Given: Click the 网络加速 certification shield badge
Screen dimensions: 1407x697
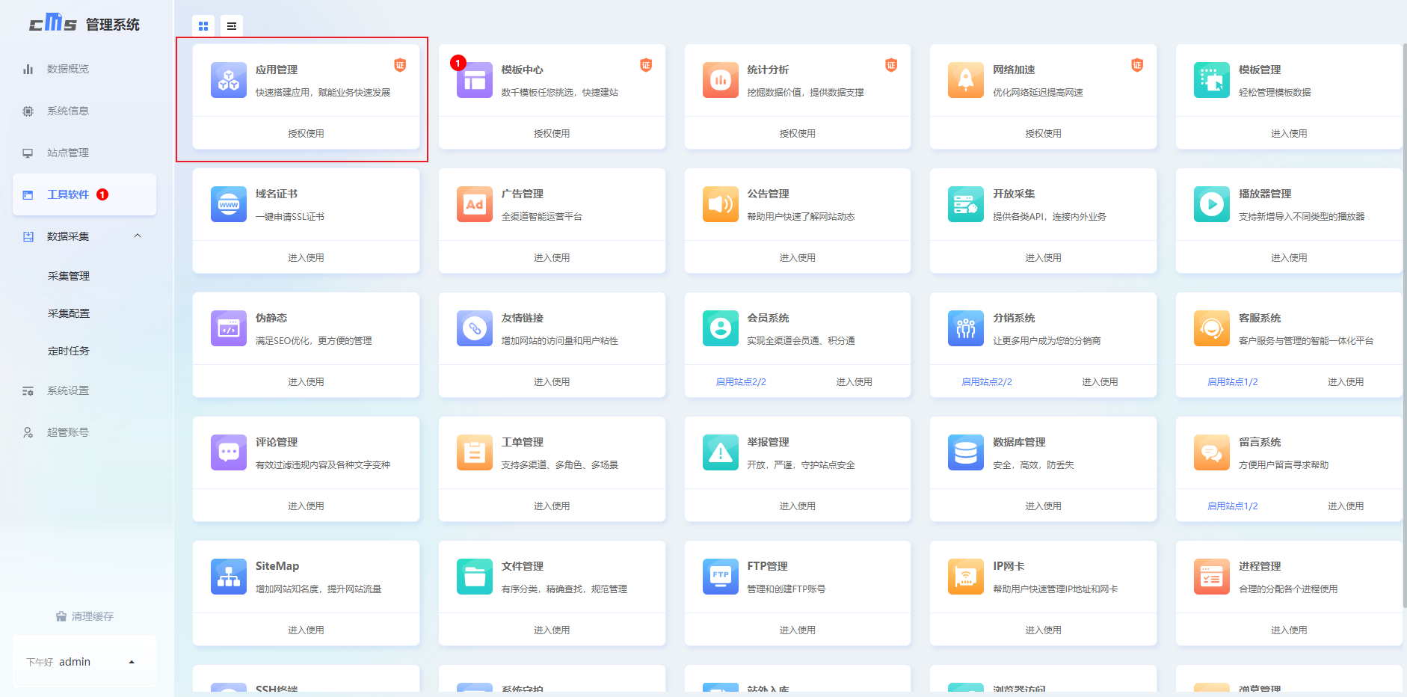Looking at the screenshot, I should 1137,65.
